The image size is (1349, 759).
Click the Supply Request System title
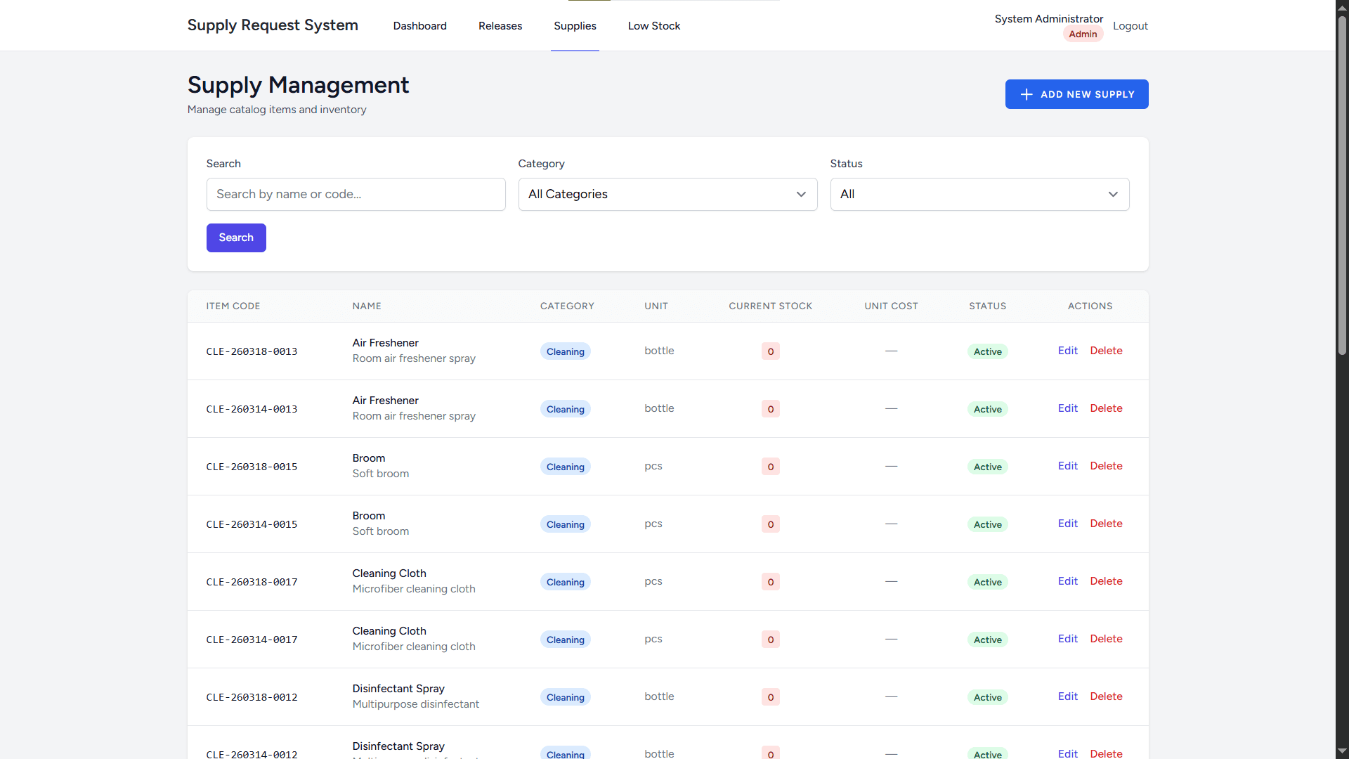coord(273,25)
